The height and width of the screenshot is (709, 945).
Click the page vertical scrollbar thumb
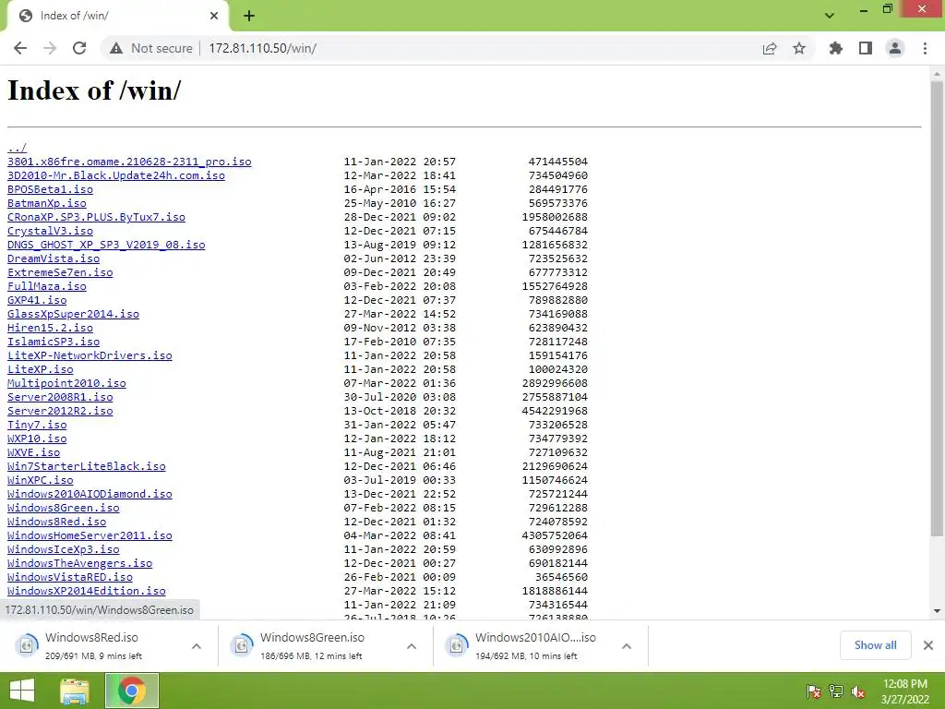tap(937, 307)
